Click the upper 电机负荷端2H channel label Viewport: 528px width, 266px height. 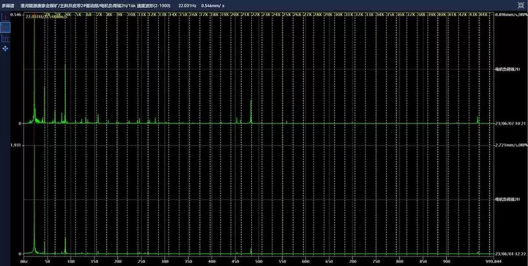[x=508, y=69]
